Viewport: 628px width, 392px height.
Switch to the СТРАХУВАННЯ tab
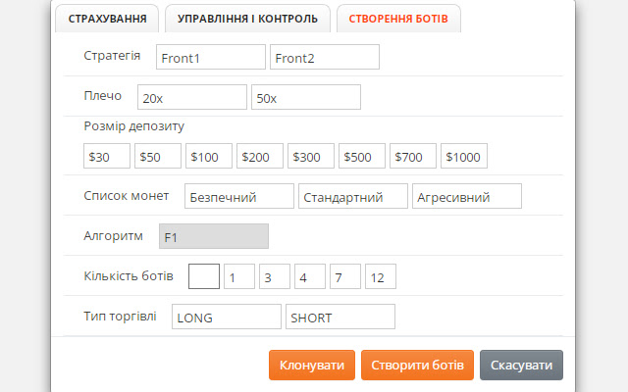click(x=107, y=19)
